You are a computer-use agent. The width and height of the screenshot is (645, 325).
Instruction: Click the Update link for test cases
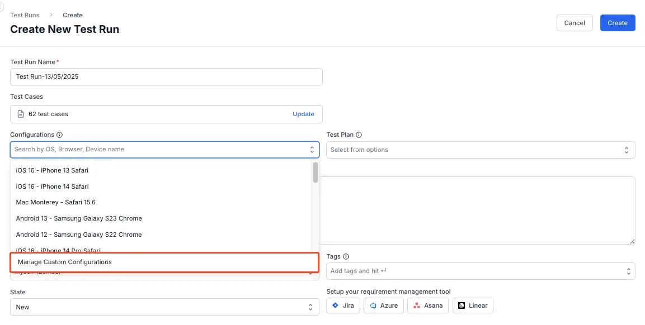tap(303, 114)
